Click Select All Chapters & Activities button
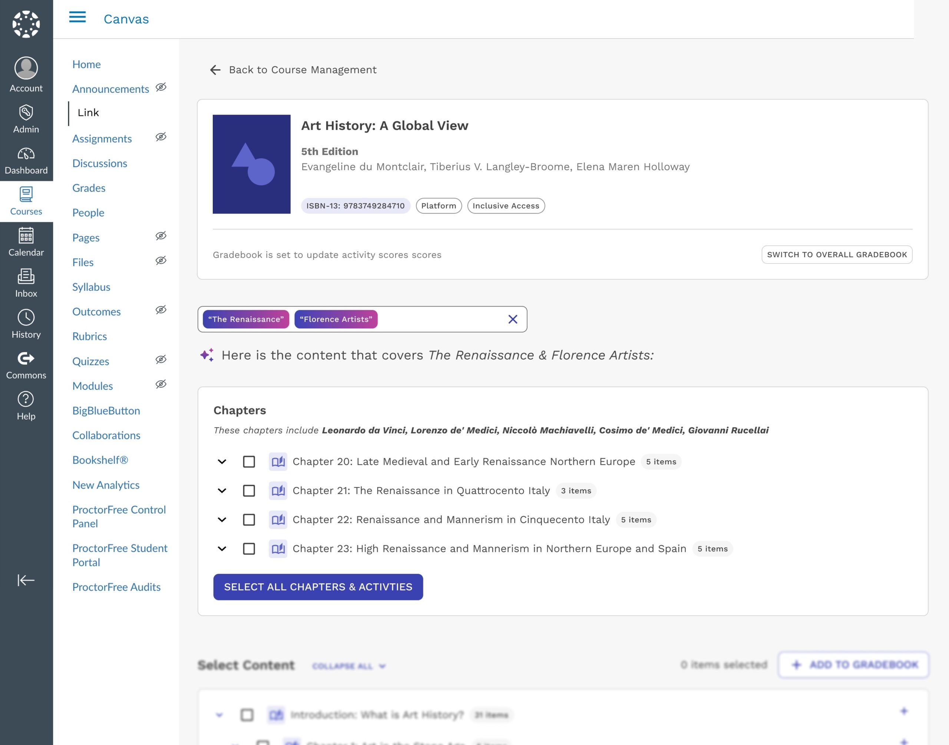Image resolution: width=949 pixels, height=745 pixels. 318,587
